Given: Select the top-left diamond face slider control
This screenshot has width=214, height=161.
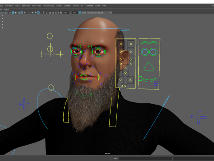Looking at the screenshot, I should click(x=121, y=44).
